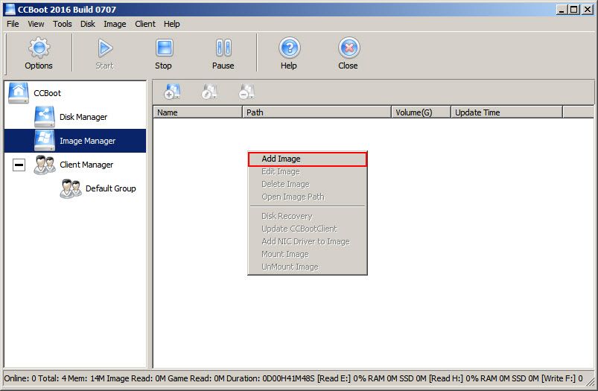Open the Tools menu
The height and width of the screenshot is (391, 598).
[x=62, y=24]
